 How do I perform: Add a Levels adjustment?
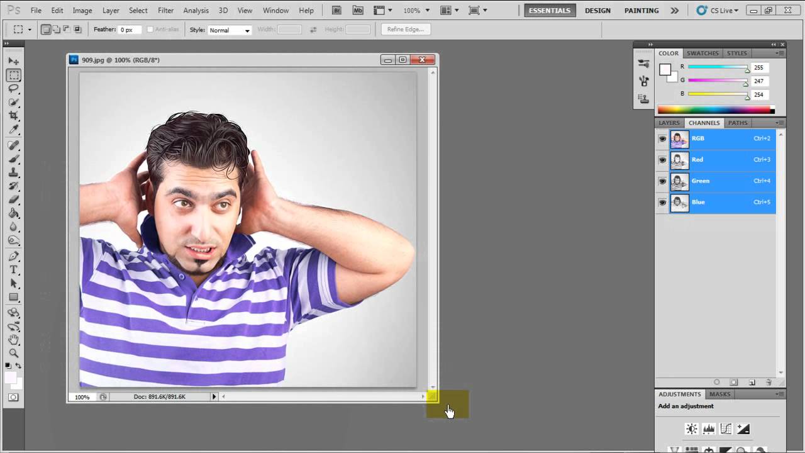(x=709, y=429)
